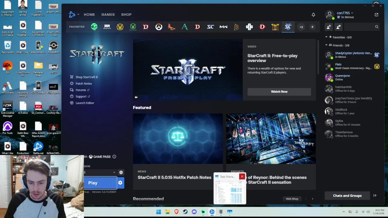Open StarCraft II Patch Notes link
388x218 pixels.
[81, 84]
